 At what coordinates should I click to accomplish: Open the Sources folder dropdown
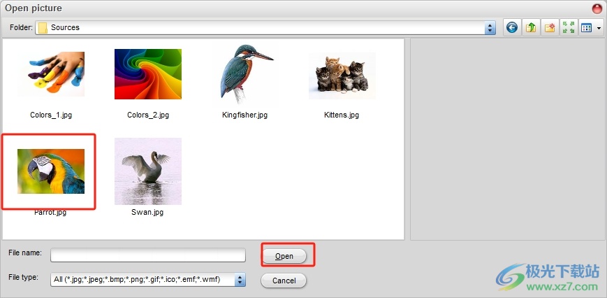click(x=490, y=27)
